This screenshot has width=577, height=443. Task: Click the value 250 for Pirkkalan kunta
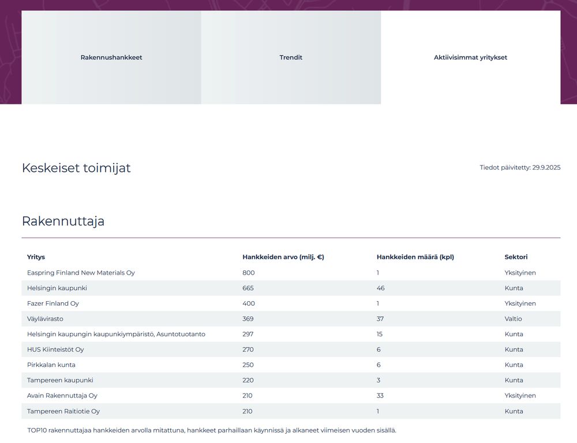pyautogui.click(x=248, y=365)
